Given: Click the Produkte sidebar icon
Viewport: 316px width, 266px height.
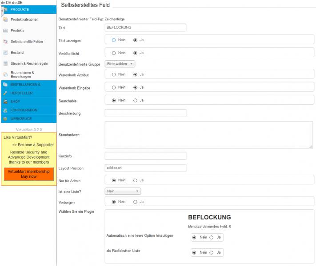Looking at the screenshot, I should pyautogui.click(x=5, y=31).
